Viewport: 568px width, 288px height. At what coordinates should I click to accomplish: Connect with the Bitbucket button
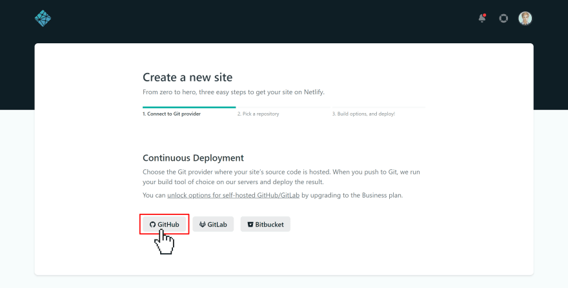(265, 224)
